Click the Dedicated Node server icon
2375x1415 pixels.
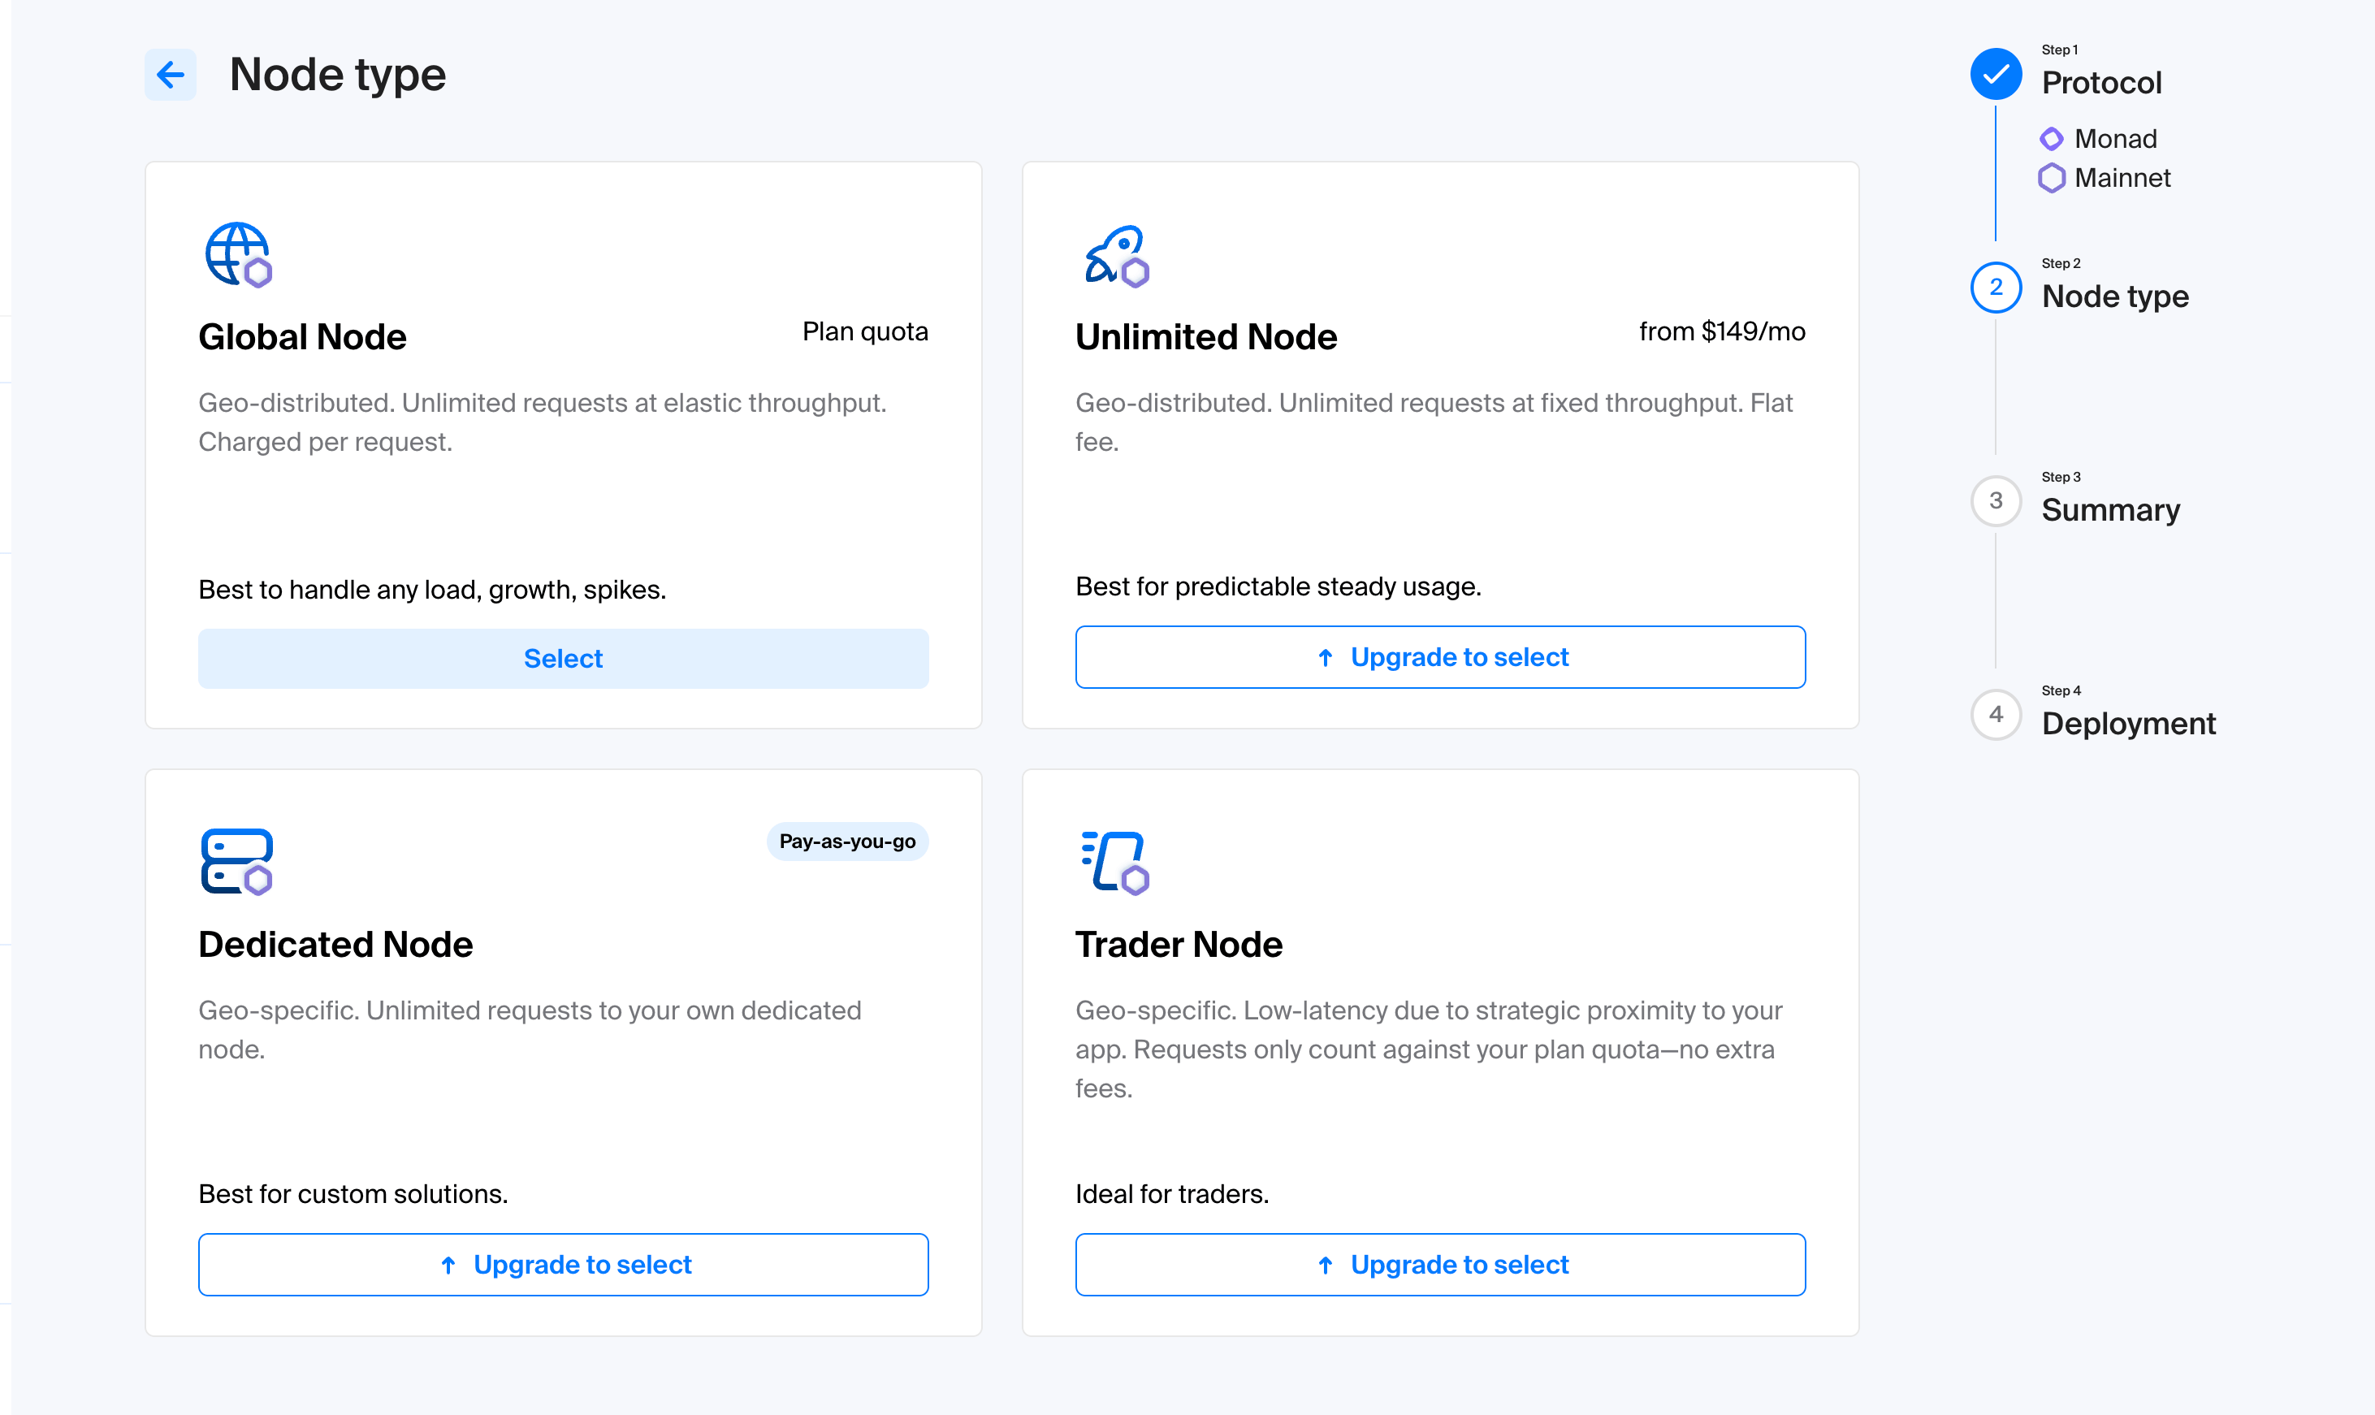(x=235, y=861)
